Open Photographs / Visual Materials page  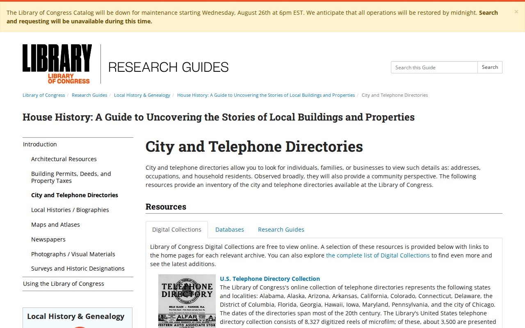[73, 254]
